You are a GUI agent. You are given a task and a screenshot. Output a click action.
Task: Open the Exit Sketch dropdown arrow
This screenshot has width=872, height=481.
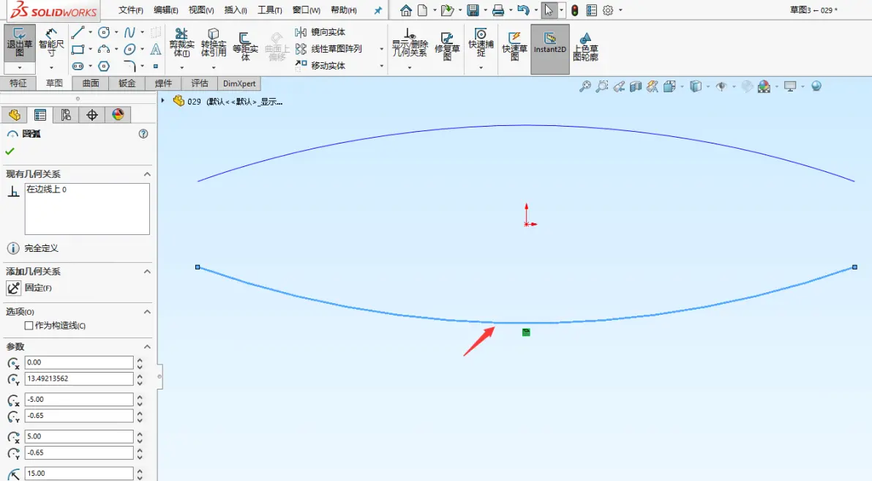coord(20,68)
